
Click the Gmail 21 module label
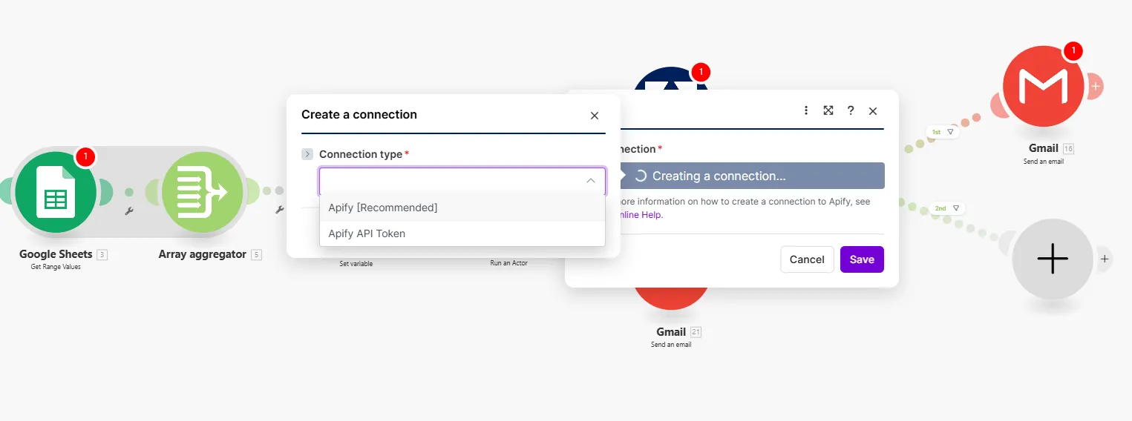pyautogui.click(x=671, y=332)
